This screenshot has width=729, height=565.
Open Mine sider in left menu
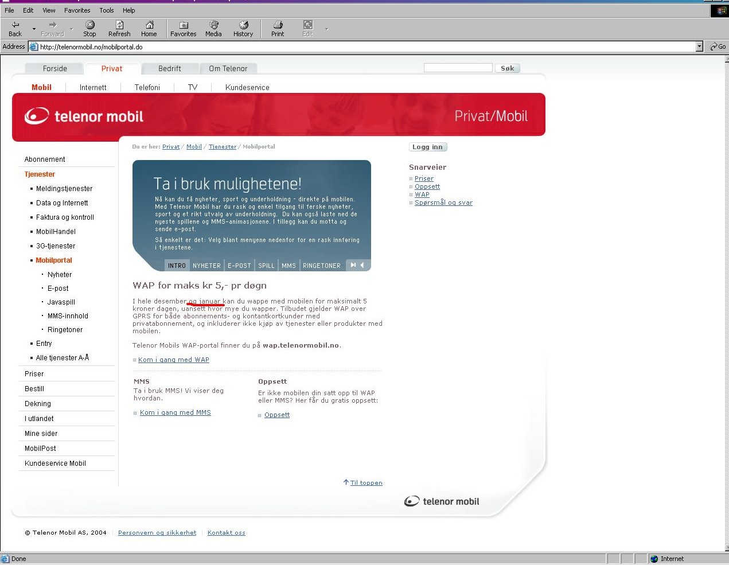coord(41,434)
